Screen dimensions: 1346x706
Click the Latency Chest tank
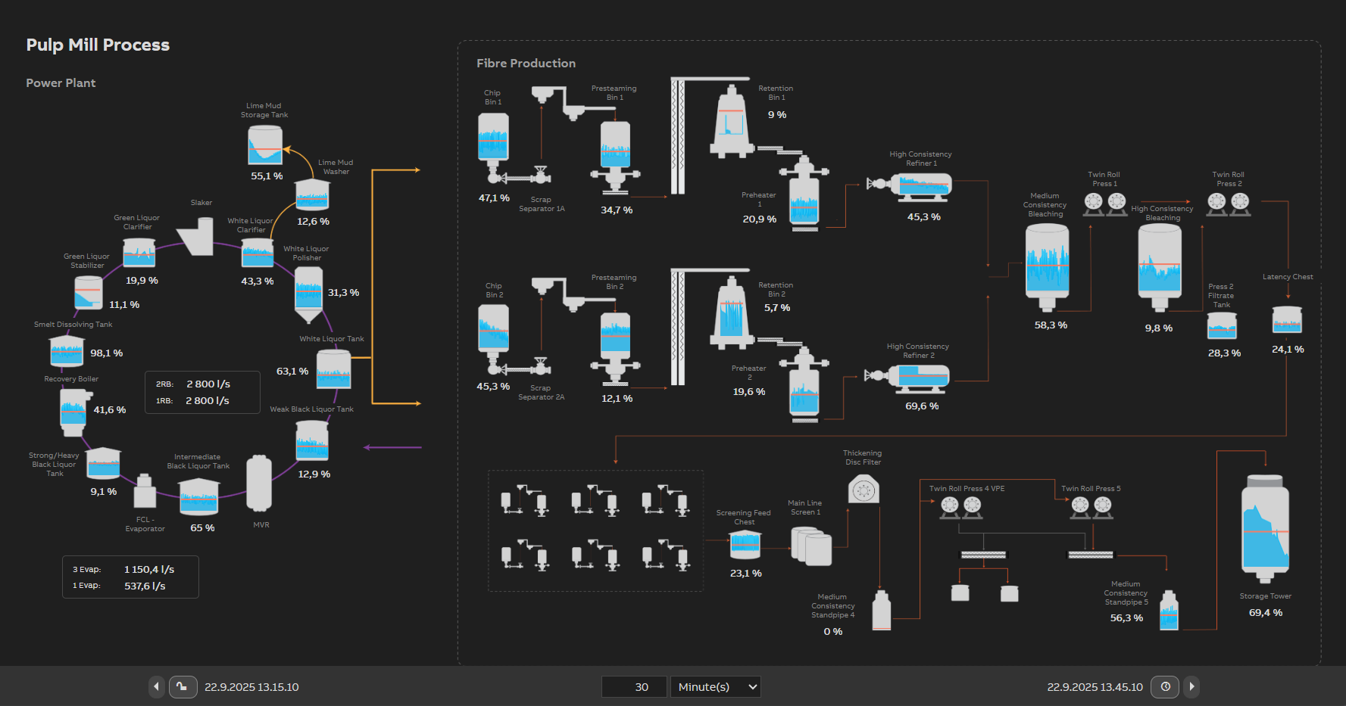pyautogui.click(x=1287, y=320)
